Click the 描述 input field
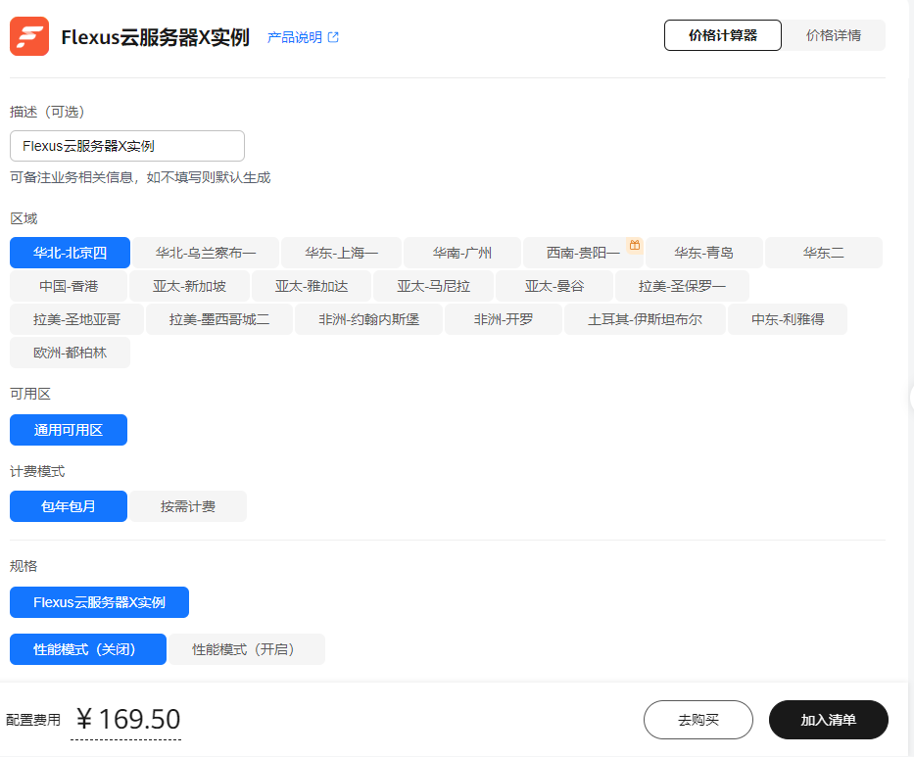Image resolution: width=914 pixels, height=757 pixels. pos(127,146)
